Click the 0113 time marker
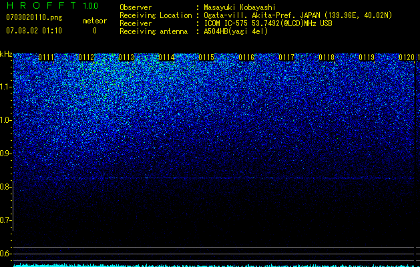Viewport: 420px width, 267px height. 126,57
